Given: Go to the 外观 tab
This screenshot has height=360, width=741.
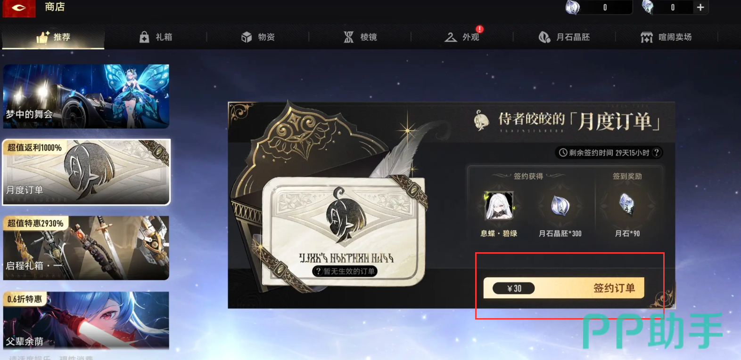Looking at the screenshot, I should [462, 37].
